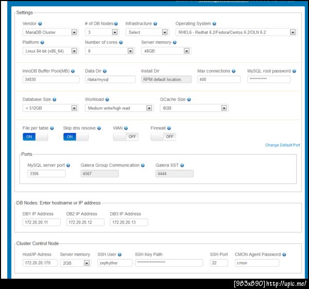309x289 pixels.
Task: Focus the DB1 IP Address field
Action: [42, 223]
